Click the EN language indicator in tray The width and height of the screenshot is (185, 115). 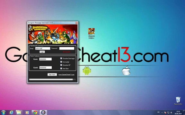[158, 112]
